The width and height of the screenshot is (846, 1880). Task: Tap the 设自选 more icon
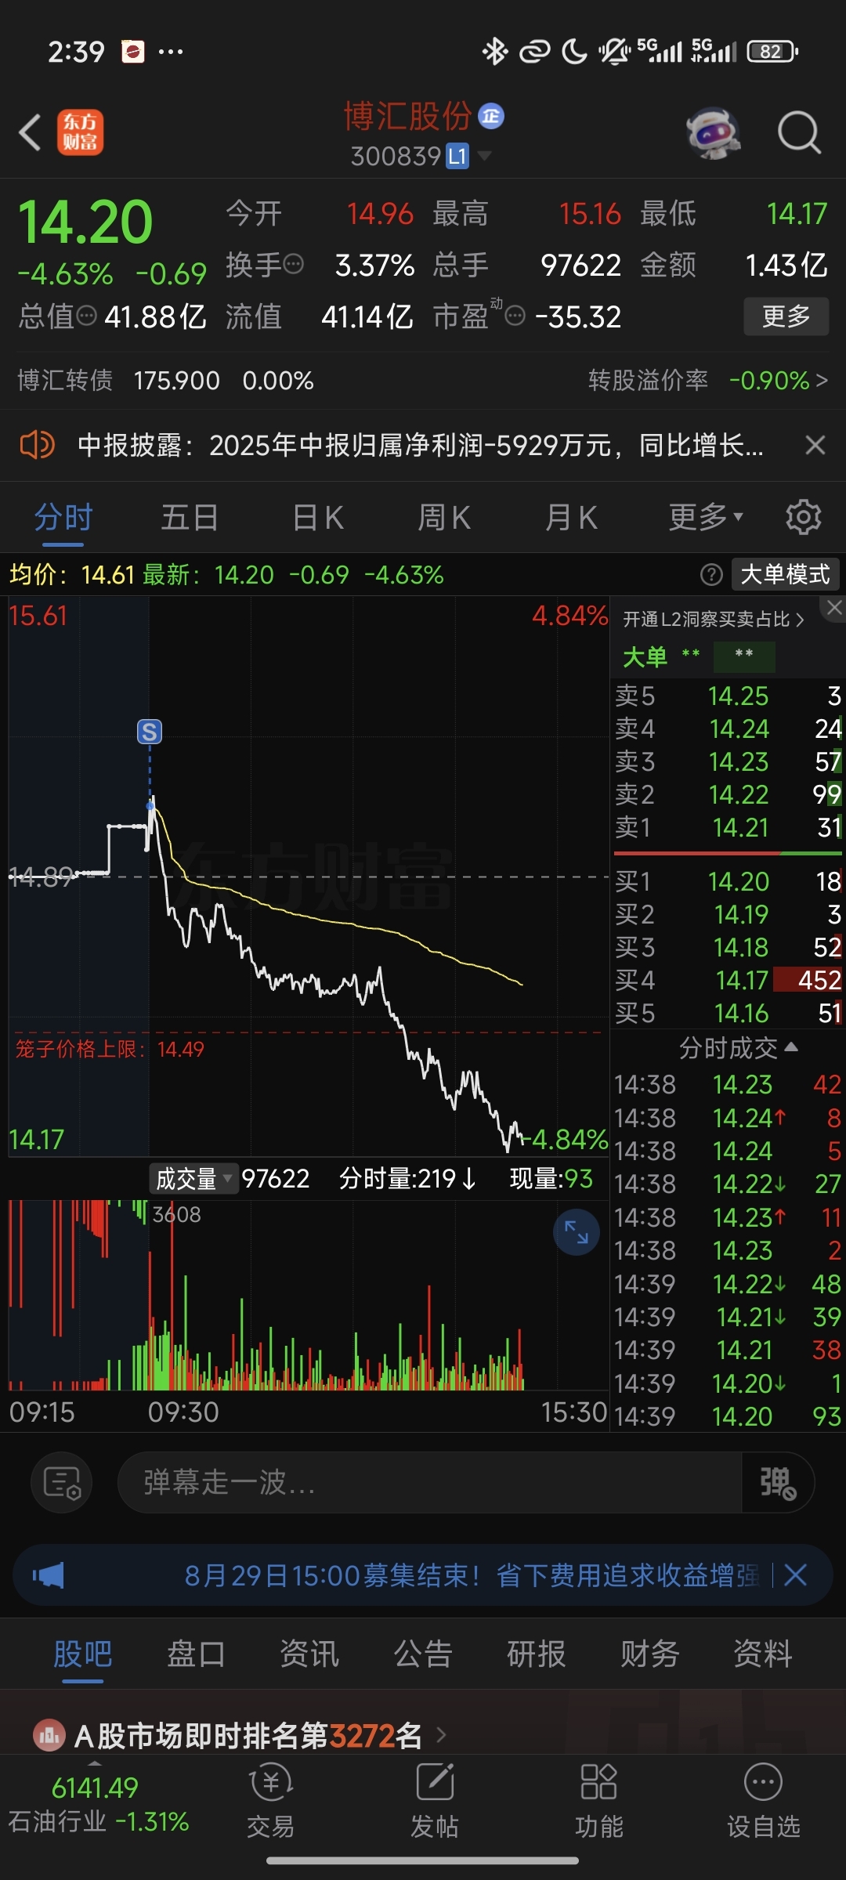pos(764,1782)
